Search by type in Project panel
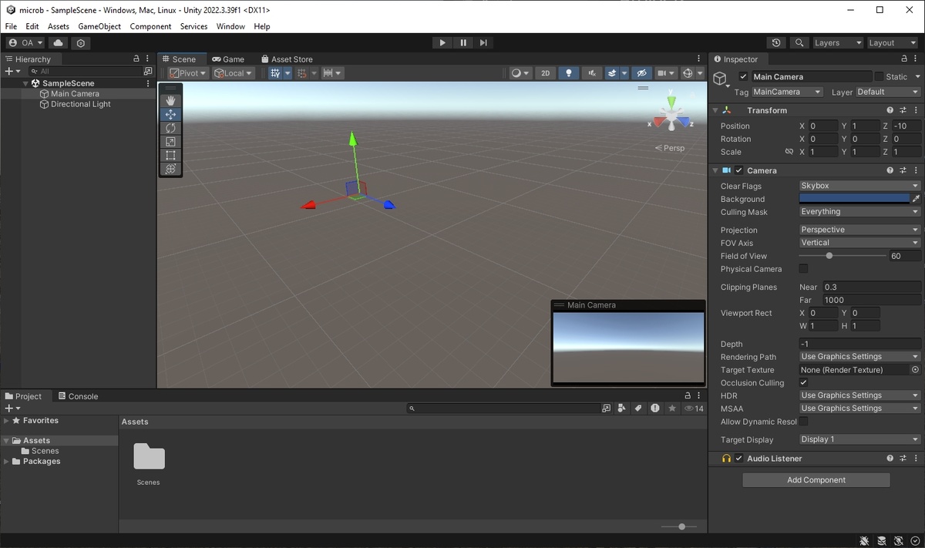The image size is (925, 548). point(622,408)
